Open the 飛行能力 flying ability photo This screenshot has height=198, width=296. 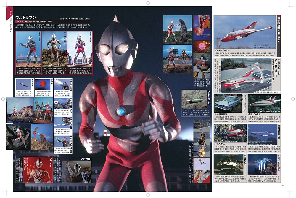(x=24, y=84)
